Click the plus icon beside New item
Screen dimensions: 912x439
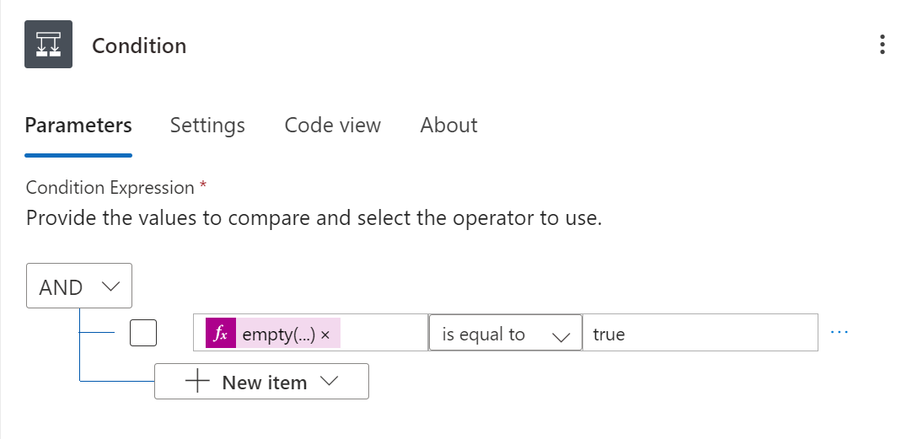tap(196, 382)
